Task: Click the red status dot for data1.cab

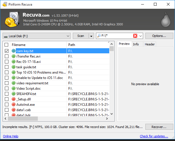Action: [14, 110]
